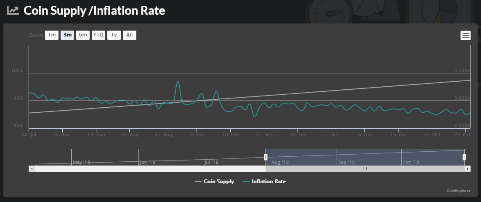This screenshot has height=202, width=481.
Task: Switch zoom to YTD
Action: pos(98,35)
